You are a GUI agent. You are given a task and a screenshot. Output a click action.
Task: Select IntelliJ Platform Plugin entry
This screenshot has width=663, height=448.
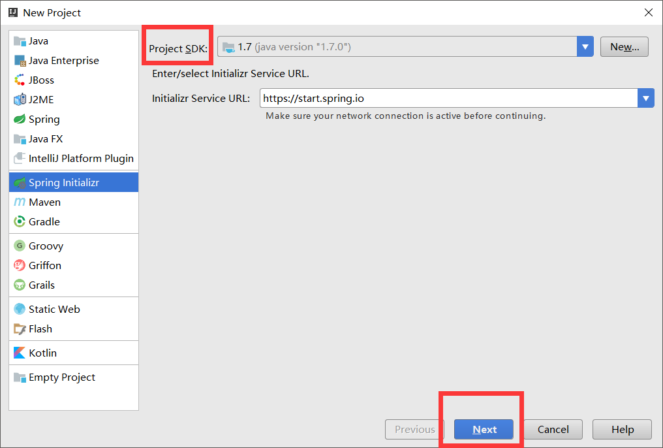pos(74,158)
